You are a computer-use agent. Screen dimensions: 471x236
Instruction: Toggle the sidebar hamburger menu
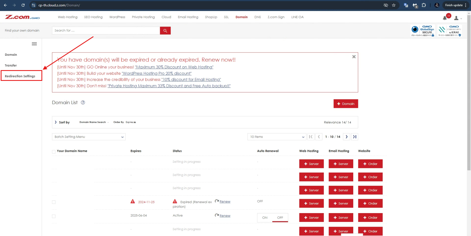[x=34, y=44]
